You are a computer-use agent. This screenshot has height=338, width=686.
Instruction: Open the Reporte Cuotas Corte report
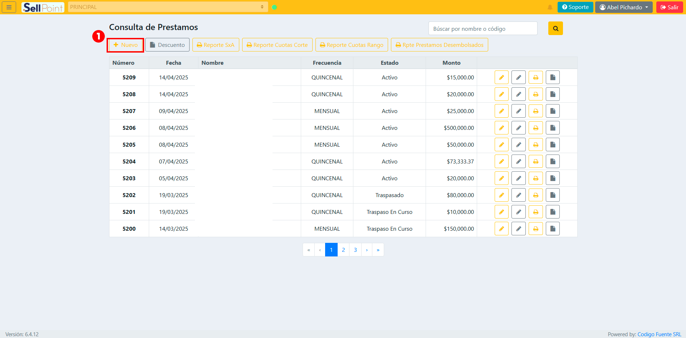point(277,45)
